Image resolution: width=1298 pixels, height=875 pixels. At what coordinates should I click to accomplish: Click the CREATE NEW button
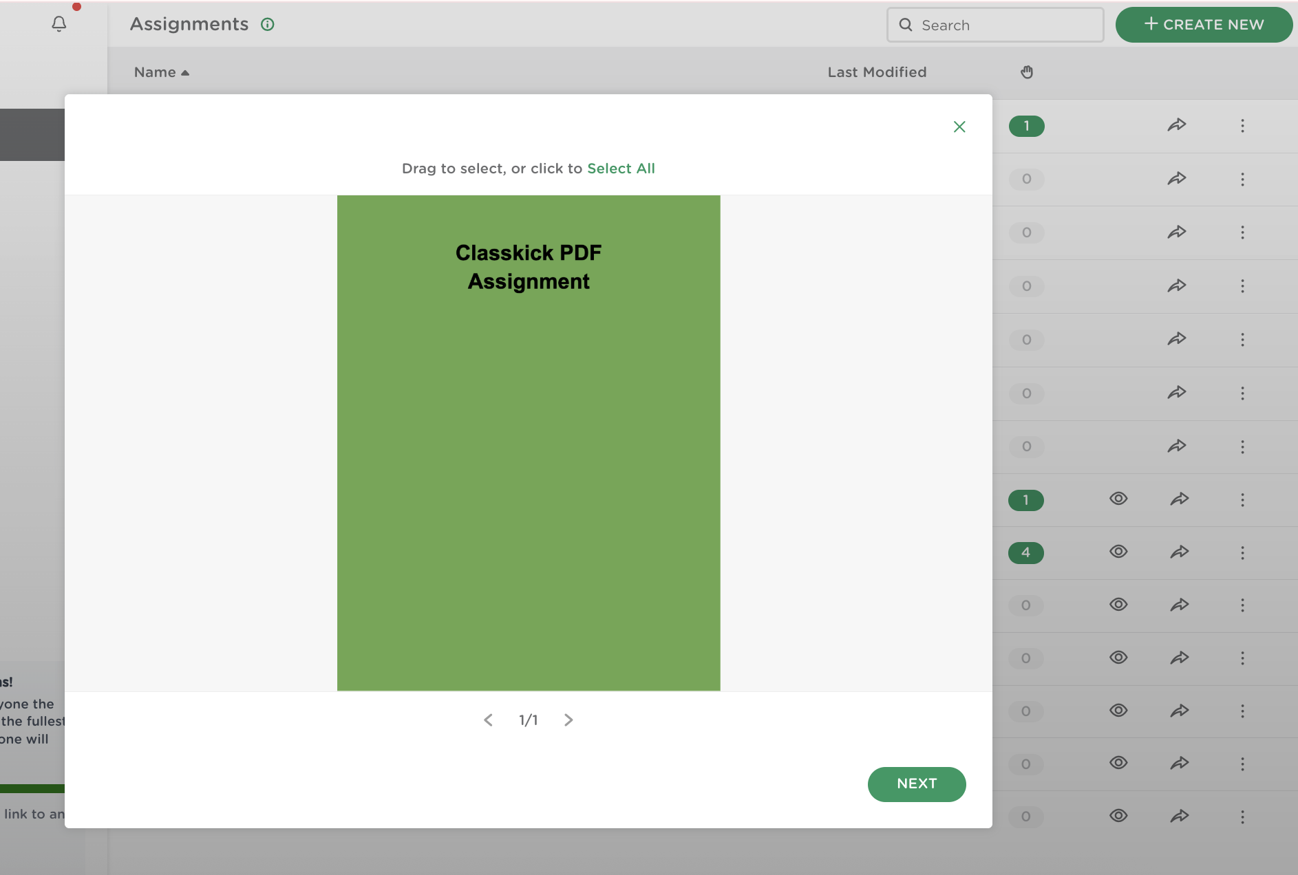1204,25
